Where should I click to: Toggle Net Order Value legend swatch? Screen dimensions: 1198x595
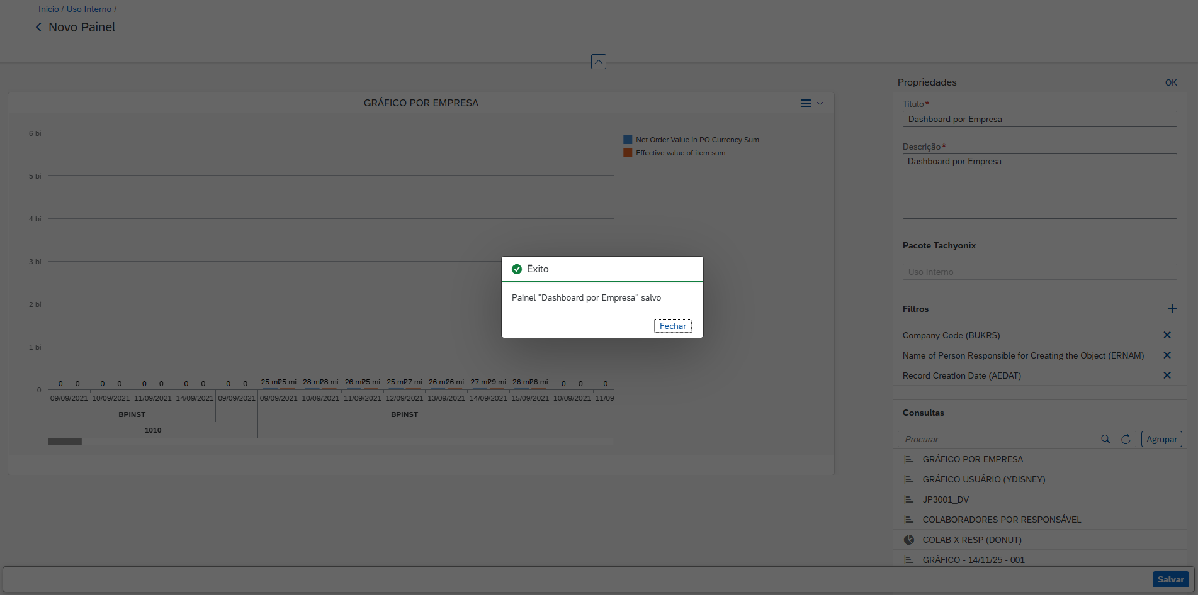[628, 140]
